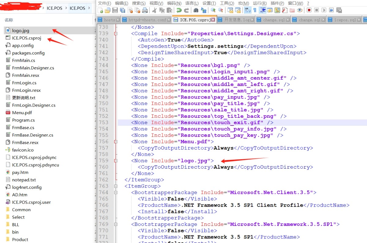Open the user-defined language dialog icon
Screen dimensions: 367x243
tap(269, 10)
